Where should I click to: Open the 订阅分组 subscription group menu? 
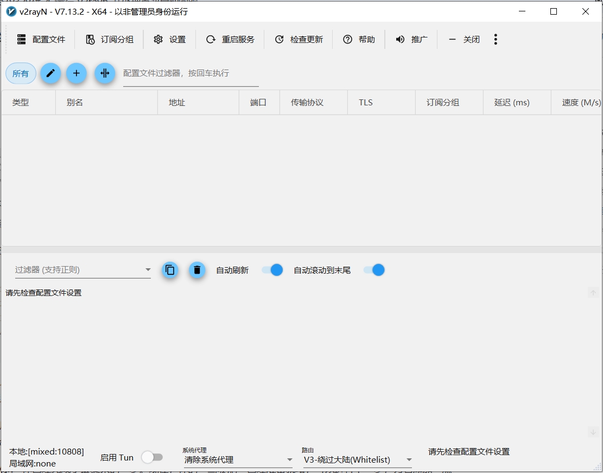click(x=109, y=39)
